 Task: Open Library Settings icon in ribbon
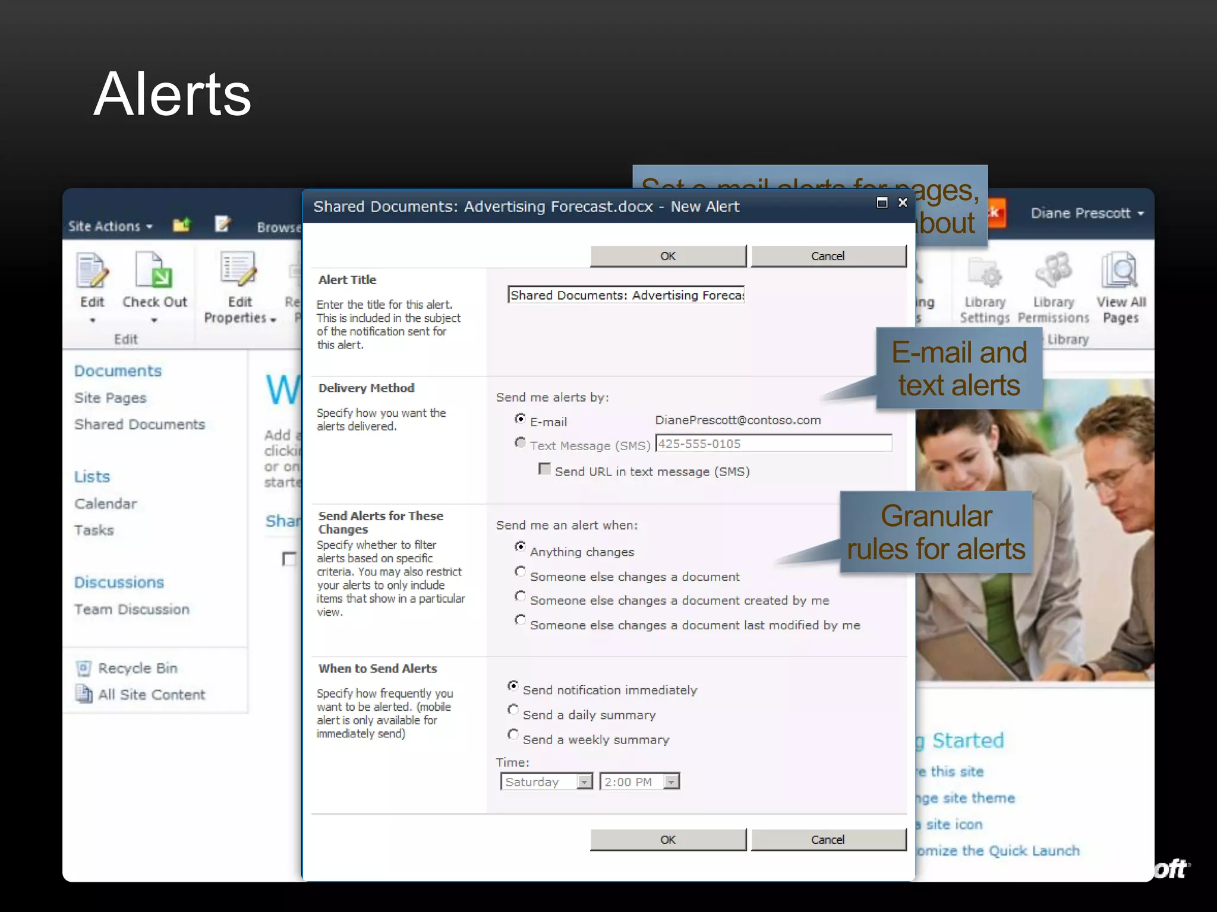[x=985, y=273]
